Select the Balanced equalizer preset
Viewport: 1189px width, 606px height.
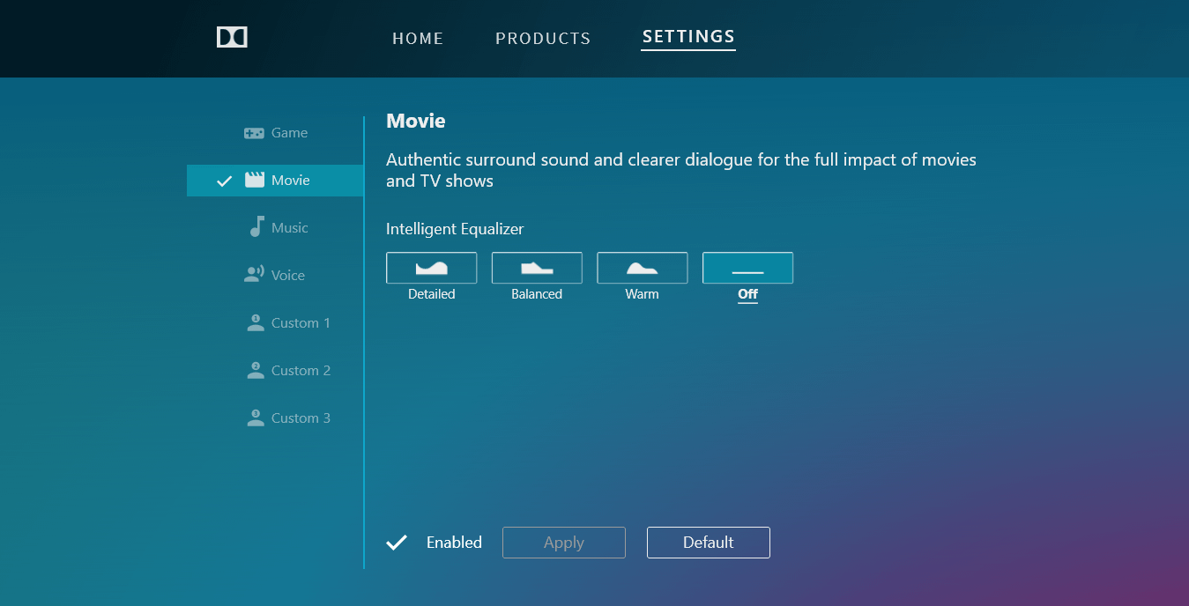[537, 268]
